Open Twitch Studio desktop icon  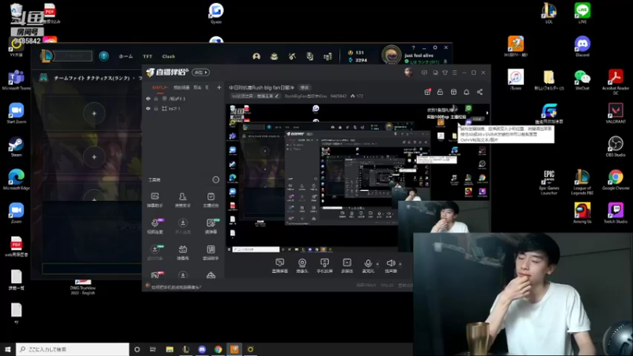pyautogui.click(x=616, y=213)
